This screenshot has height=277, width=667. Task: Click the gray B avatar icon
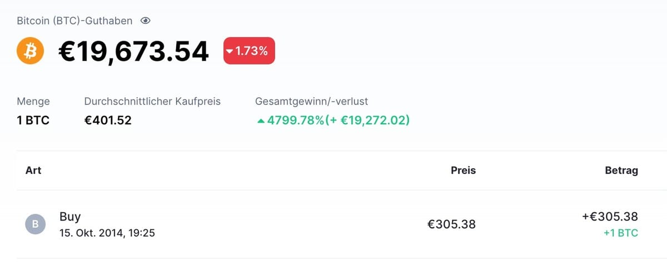(x=35, y=224)
